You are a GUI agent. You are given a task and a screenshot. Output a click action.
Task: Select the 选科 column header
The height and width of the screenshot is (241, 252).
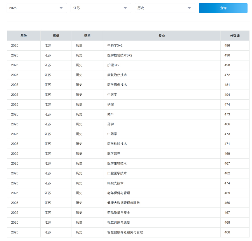click(x=87, y=36)
